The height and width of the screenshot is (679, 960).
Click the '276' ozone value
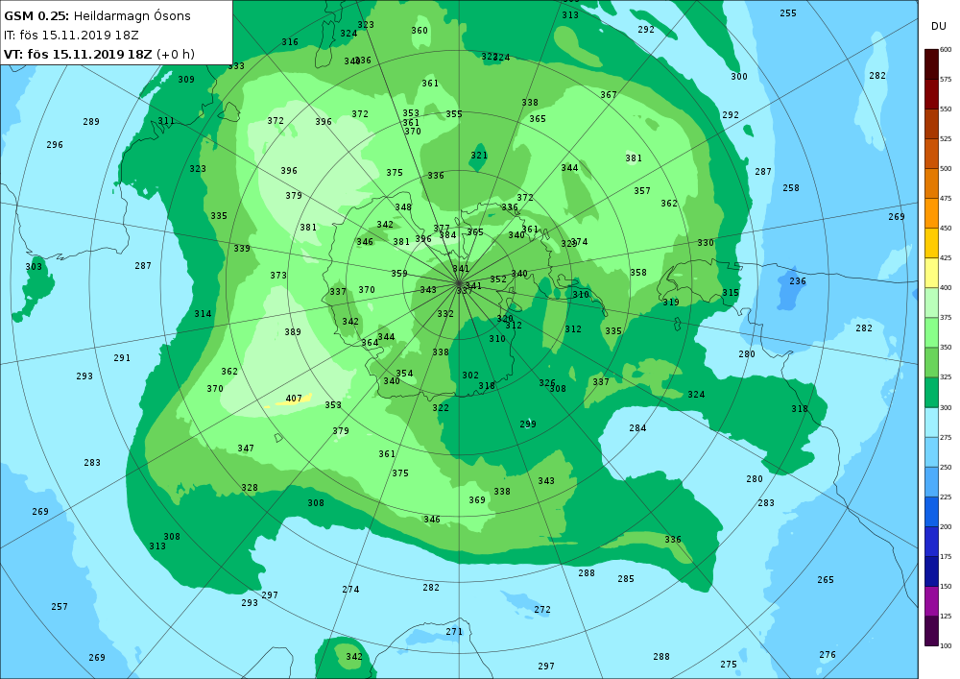point(828,654)
